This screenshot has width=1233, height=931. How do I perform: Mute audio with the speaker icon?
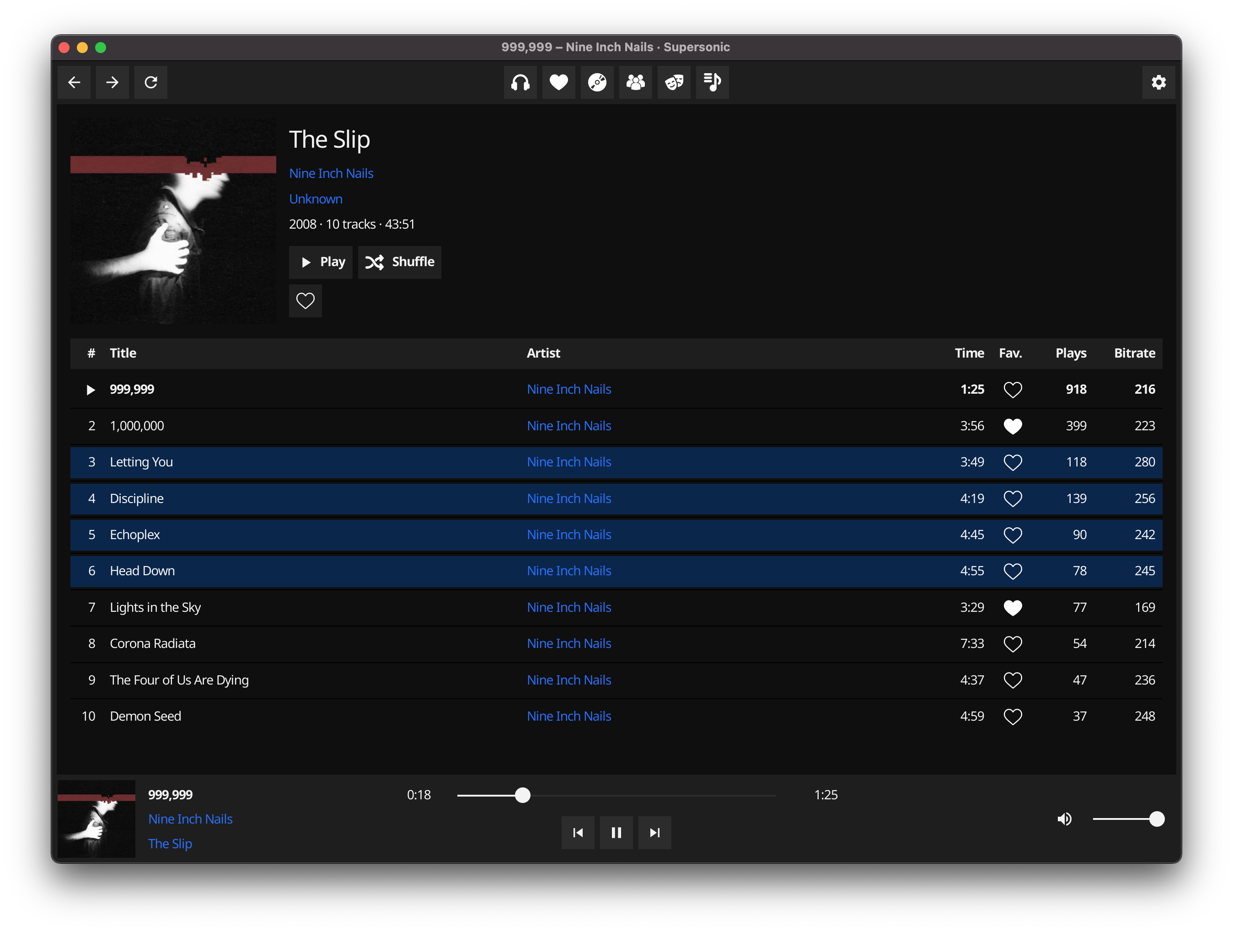tap(1064, 819)
